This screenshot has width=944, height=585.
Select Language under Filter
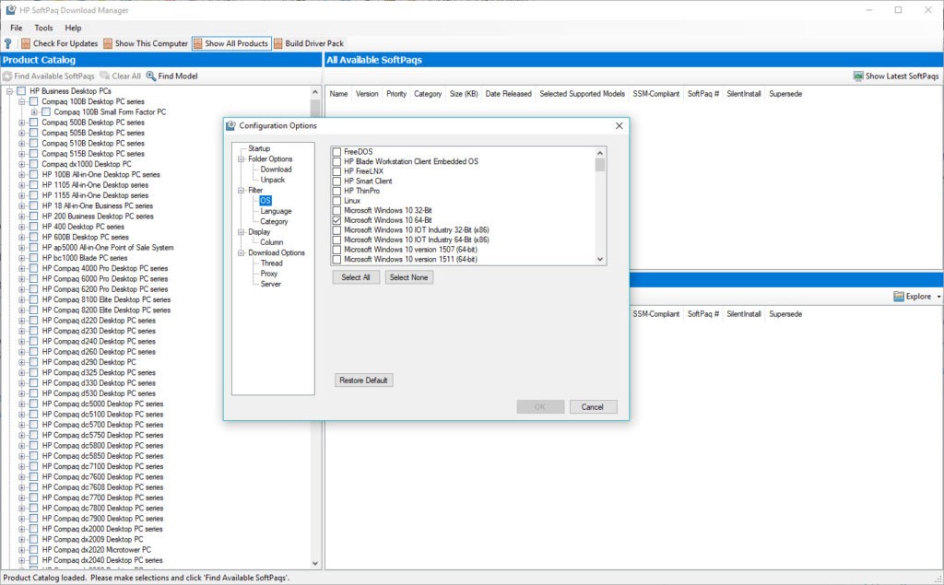tap(276, 211)
